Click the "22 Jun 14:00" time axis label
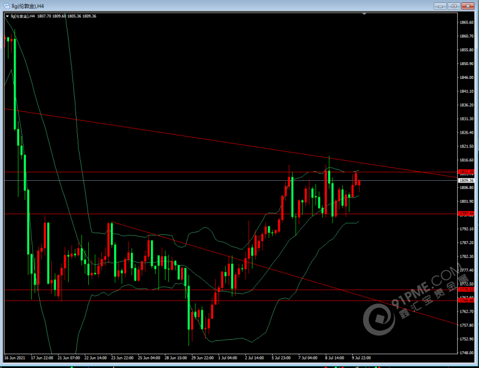This screenshot has width=479, height=368. click(95, 358)
